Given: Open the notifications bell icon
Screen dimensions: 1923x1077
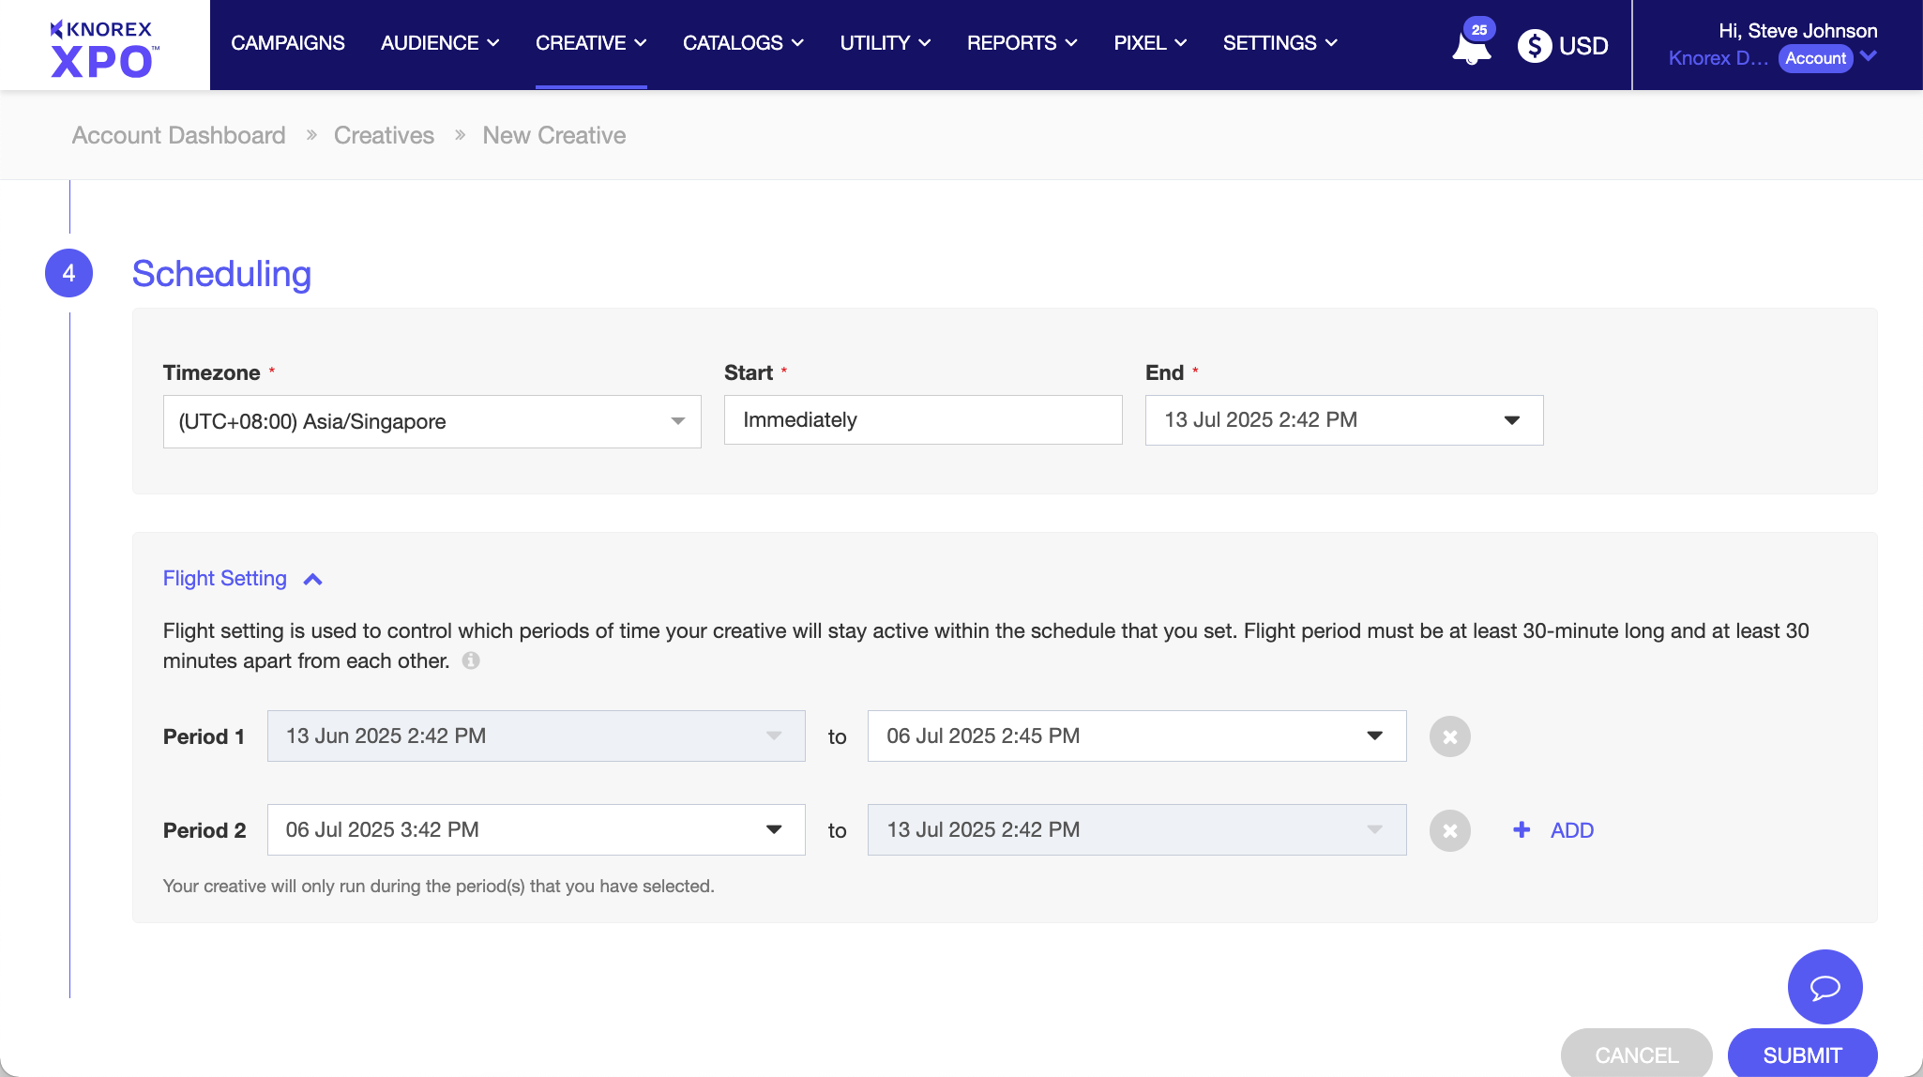Looking at the screenshot, I should click(1471, 47).
